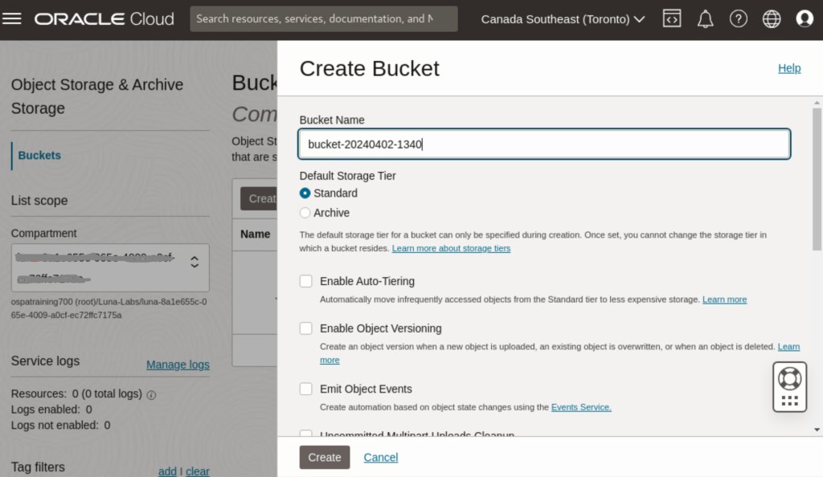
Task: Open the language globe icon
Action: (x=772, y=19)
